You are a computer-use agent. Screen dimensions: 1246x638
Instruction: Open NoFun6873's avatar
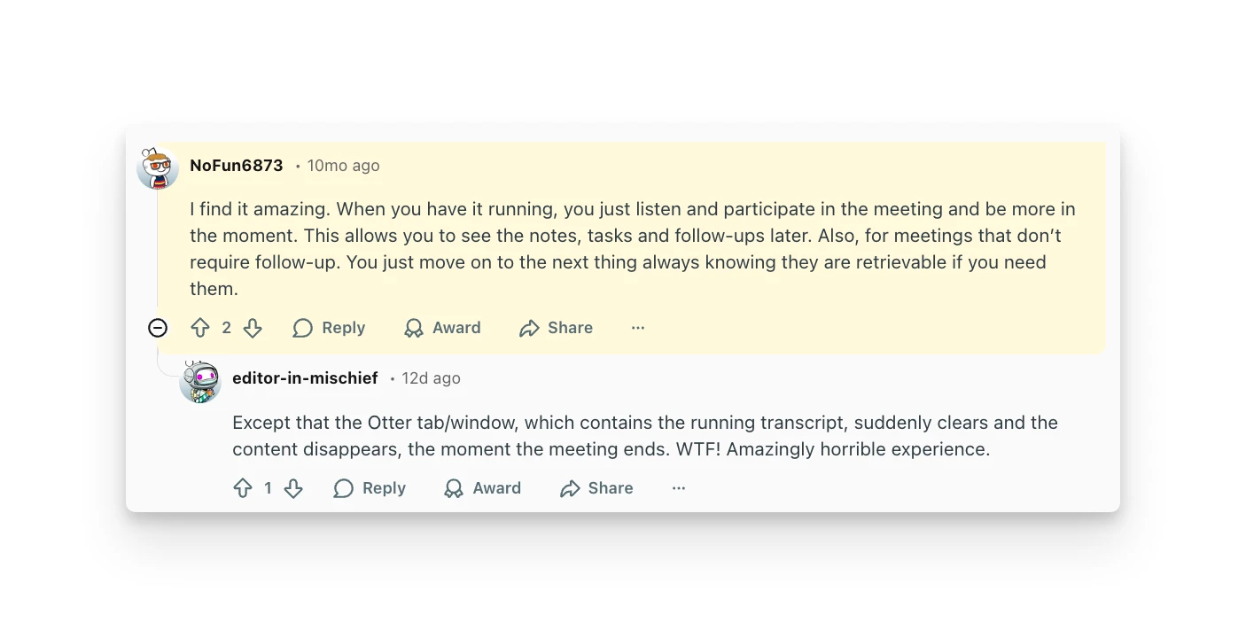[x=158, y=167]
